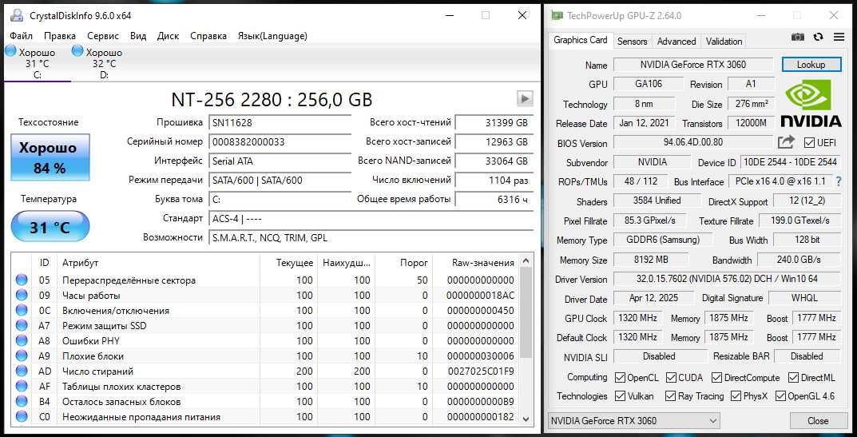Click the SMART table scroll up arrow
This screenshot has width=857, height=437.
tap(526, 261)
